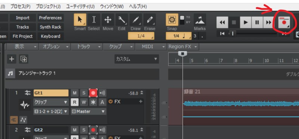Disarm record on Gt1 track
The image size is (299, 139).
93,93
